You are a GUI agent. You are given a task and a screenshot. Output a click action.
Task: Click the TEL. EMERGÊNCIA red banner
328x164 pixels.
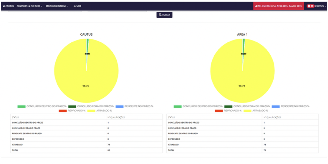coord(278,6)
